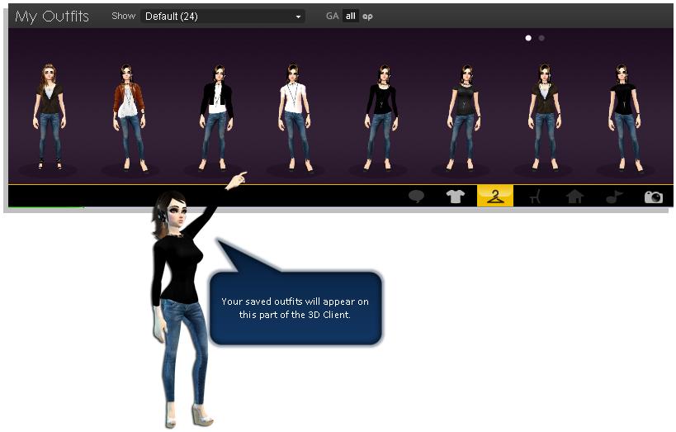Screen dimensions: 676x432
Task: Open the t-shirt clothing icon
Action: (456, 197)
